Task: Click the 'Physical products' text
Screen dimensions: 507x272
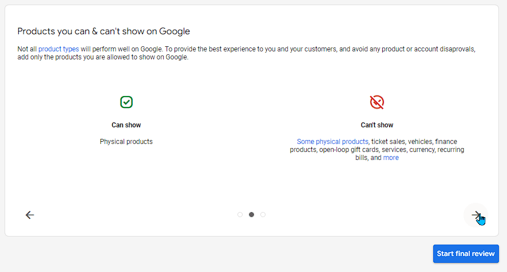Action: (126, 142)
